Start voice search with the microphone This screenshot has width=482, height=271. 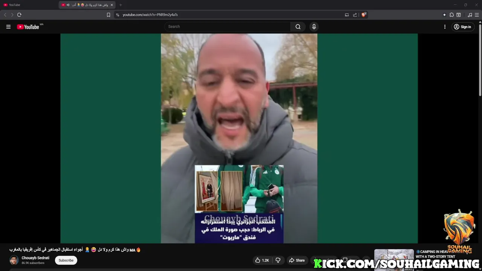(x=314, y=27)
